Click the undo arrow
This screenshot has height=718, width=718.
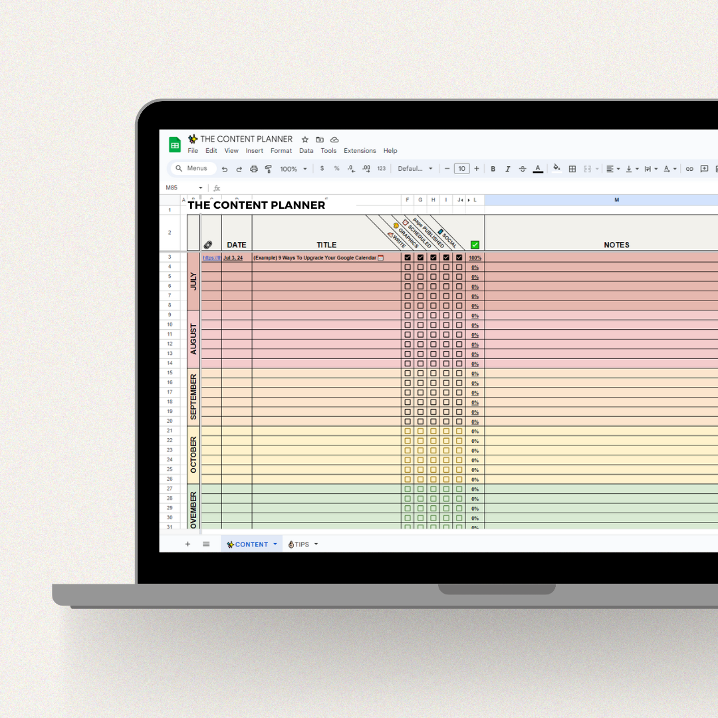tap(225, 169)
